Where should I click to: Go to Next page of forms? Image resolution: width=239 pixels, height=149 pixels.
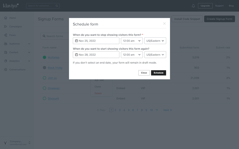coord(168,110)
